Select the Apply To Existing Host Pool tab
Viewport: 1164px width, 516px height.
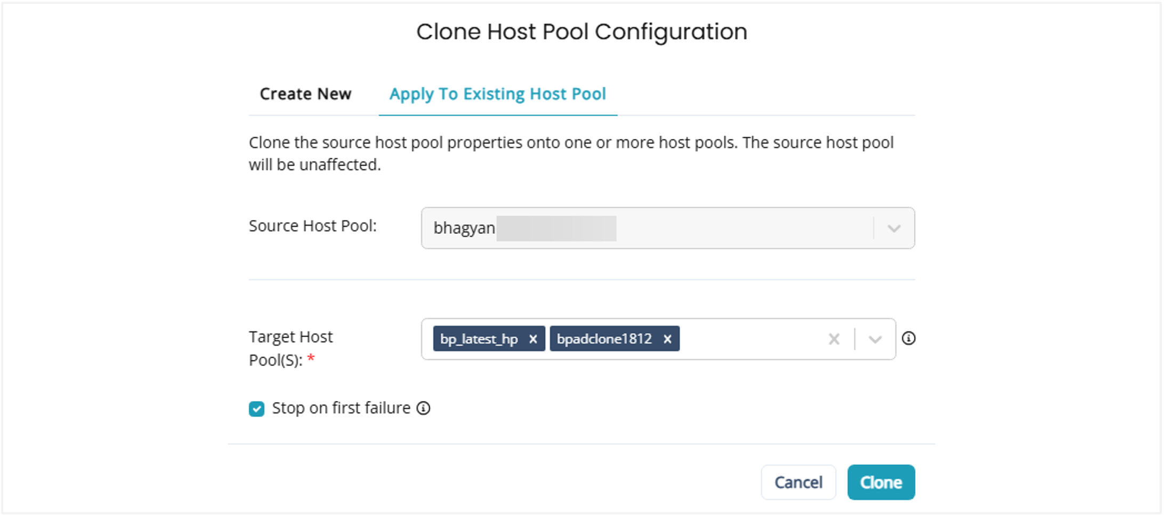click(x=497, y=94)
